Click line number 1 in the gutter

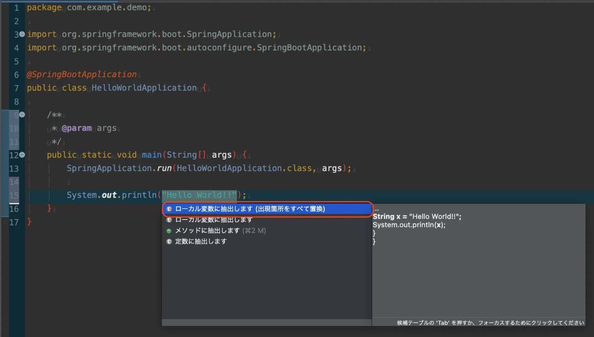(x=16, y=8)
